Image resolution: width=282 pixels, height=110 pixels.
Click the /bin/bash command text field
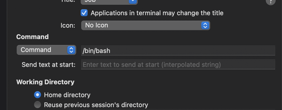coord(178,50)
